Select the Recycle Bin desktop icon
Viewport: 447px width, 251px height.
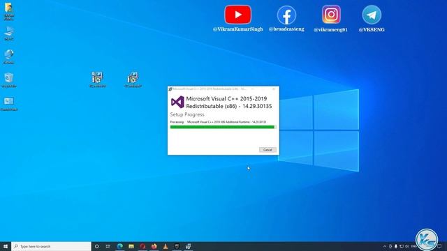click(9, 80)
